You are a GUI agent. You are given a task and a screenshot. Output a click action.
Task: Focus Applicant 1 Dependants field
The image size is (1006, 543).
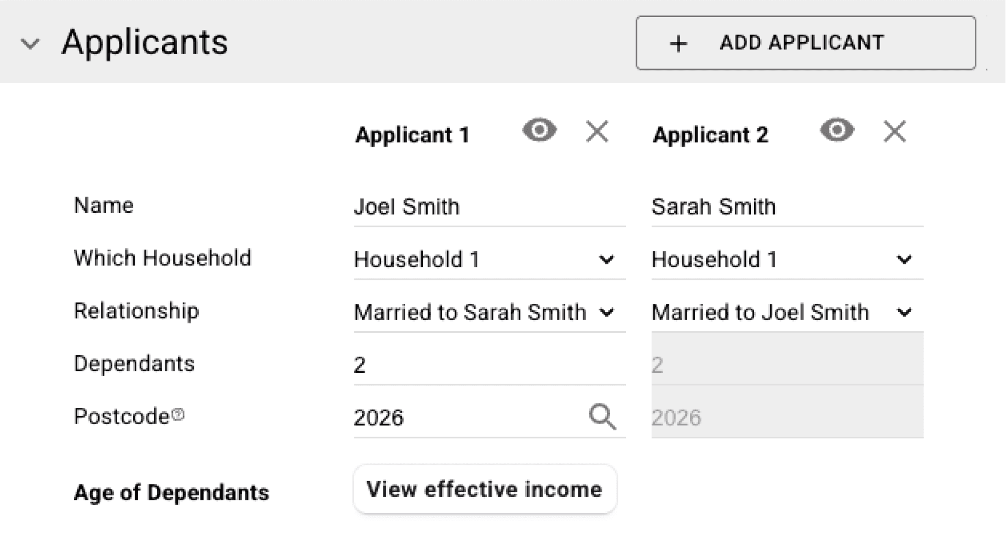[x=488, y=365]
